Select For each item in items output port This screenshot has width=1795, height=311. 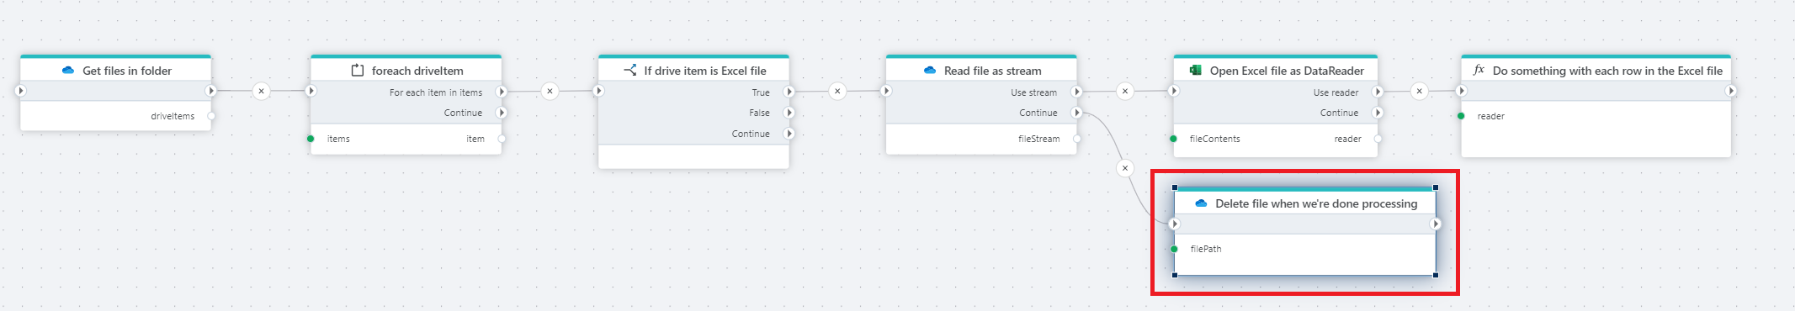502,92
